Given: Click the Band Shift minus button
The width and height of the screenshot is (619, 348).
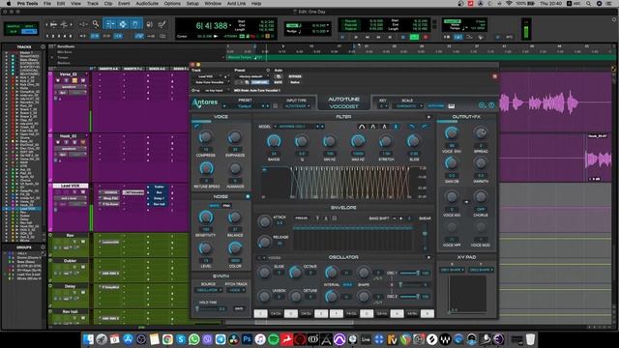Looking at the screenshot, I should 395,218.
